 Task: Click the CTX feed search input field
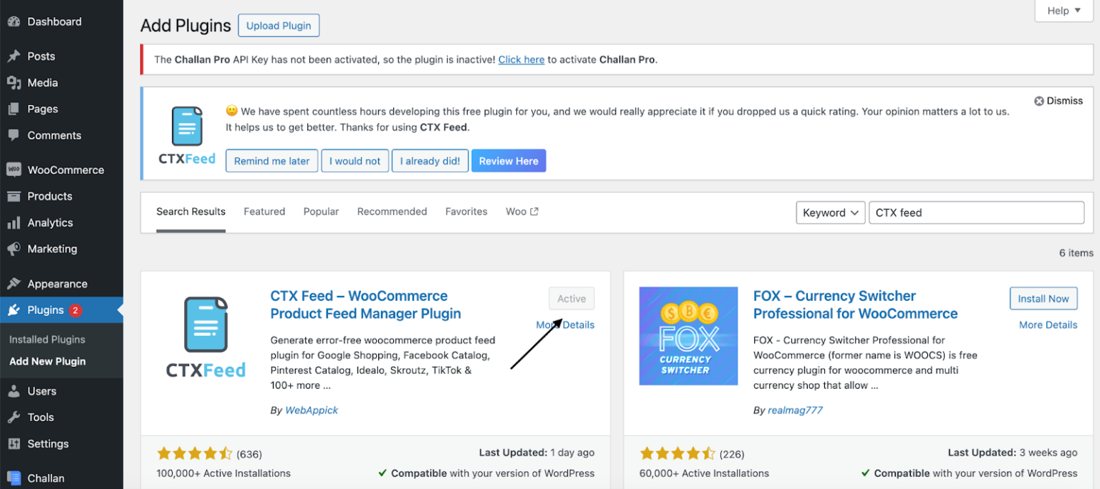(x=975, y=212)
